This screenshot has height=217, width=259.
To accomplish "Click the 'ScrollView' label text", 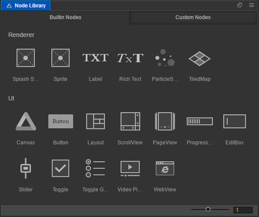I will point(130,142).
